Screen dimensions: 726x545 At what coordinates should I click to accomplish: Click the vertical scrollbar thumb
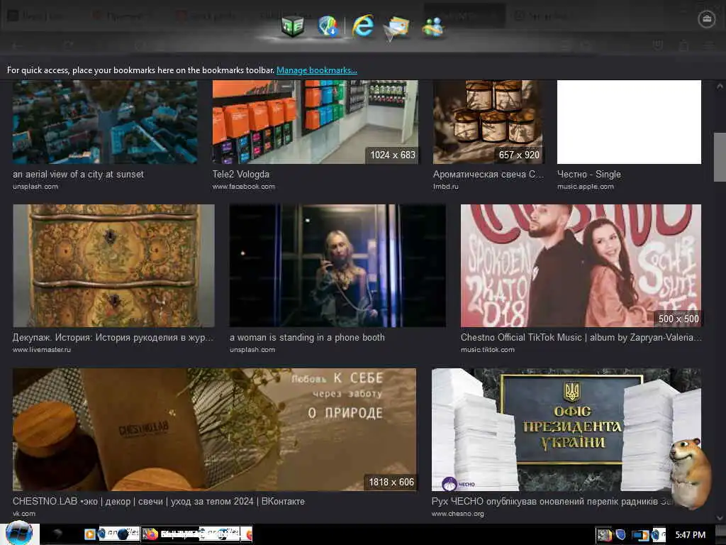click(x=720, y=157)
